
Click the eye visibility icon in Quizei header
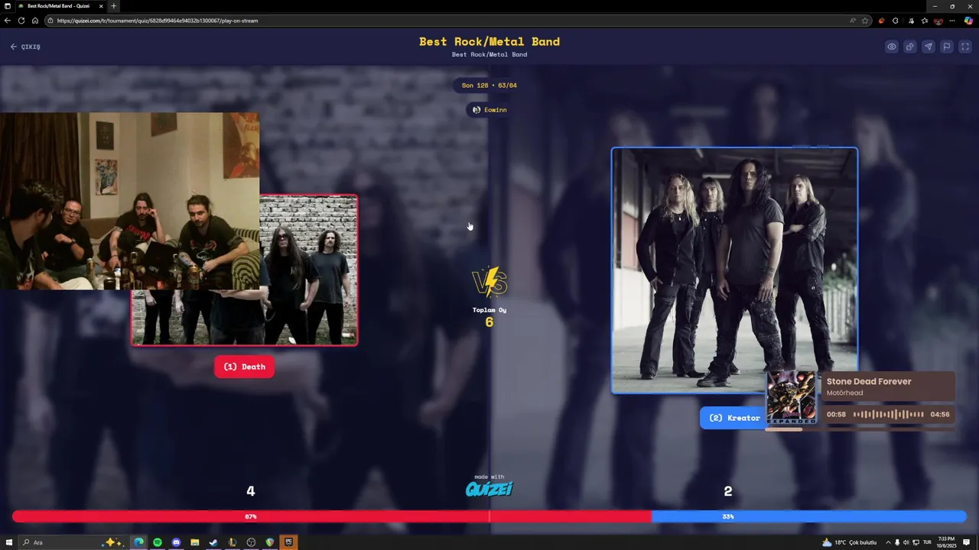pyautogui.click(x=892, y=47)
